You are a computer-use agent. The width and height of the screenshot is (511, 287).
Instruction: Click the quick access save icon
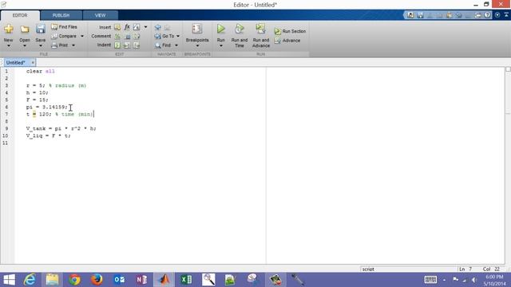pos(420,15)
